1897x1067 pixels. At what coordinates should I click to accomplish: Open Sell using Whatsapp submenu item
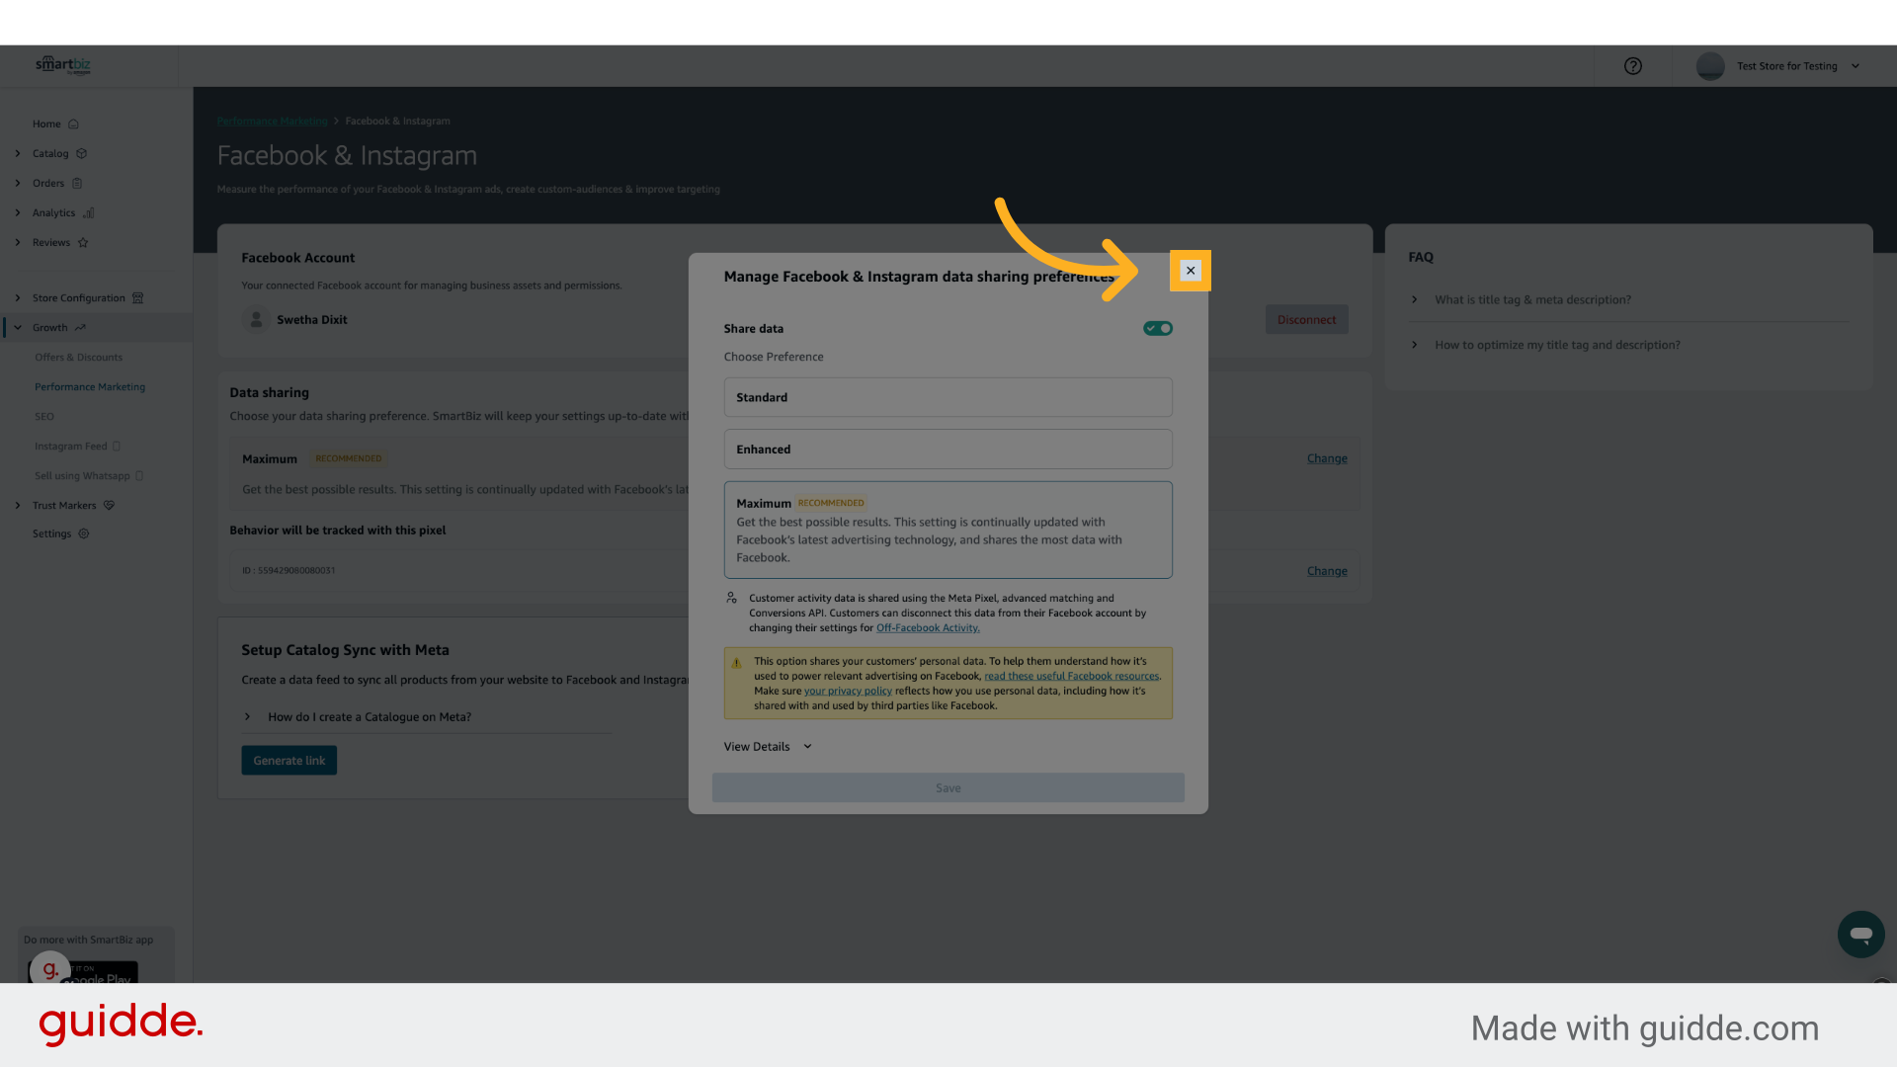[82, 476]
